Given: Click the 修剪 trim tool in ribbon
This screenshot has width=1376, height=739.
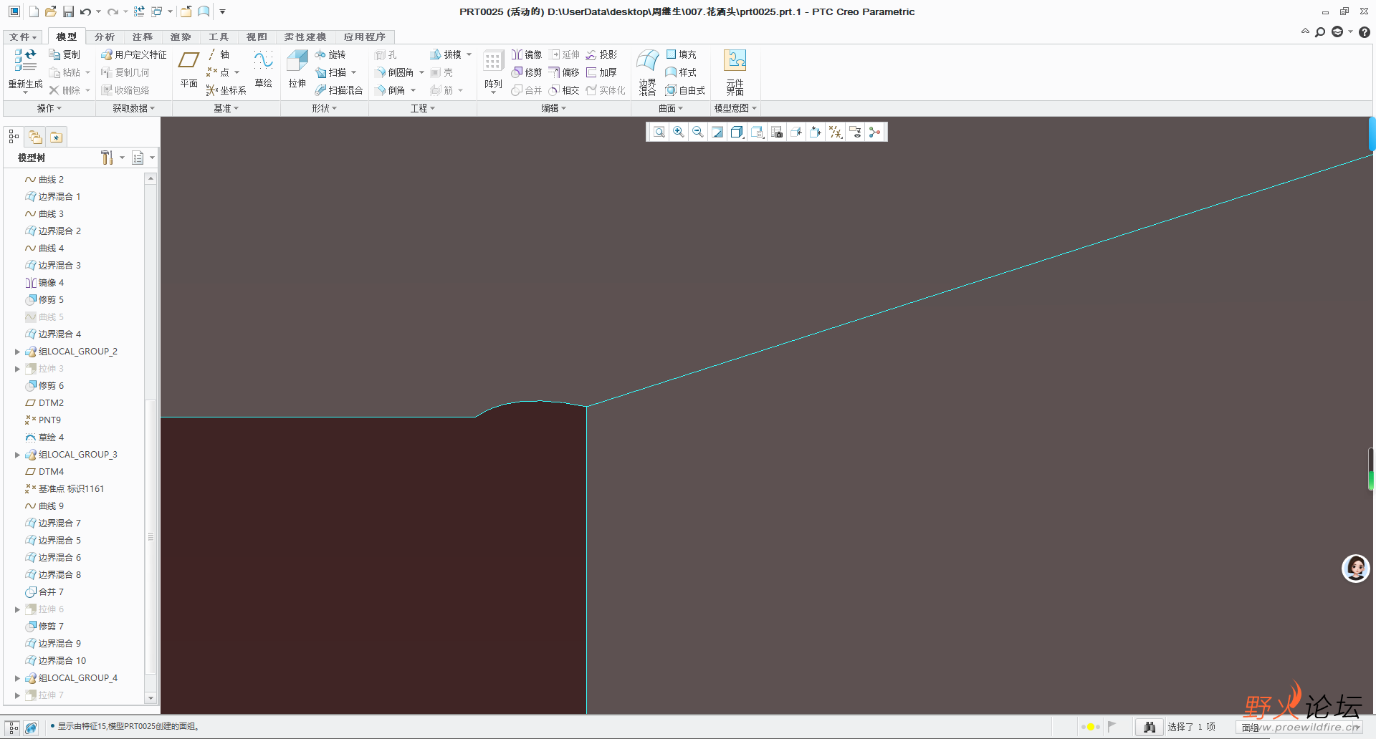Looking at the screenshot, I should tap(527, 72).
